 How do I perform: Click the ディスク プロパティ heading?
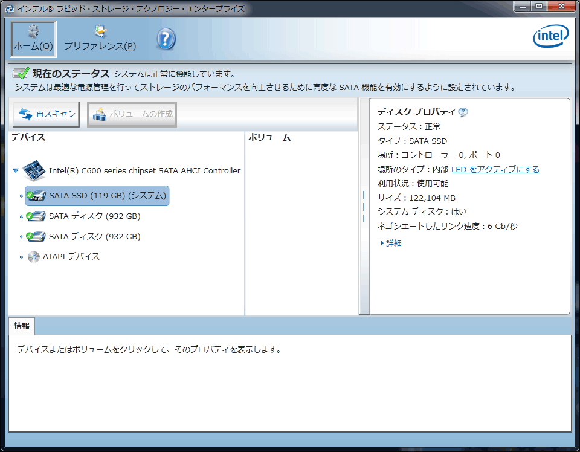click(416, 112)
